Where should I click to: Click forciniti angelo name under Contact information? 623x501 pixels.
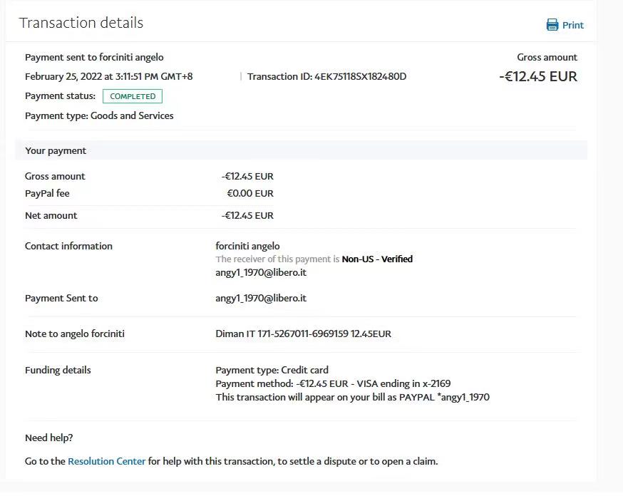pyautogui.click(x=247, y=246)
